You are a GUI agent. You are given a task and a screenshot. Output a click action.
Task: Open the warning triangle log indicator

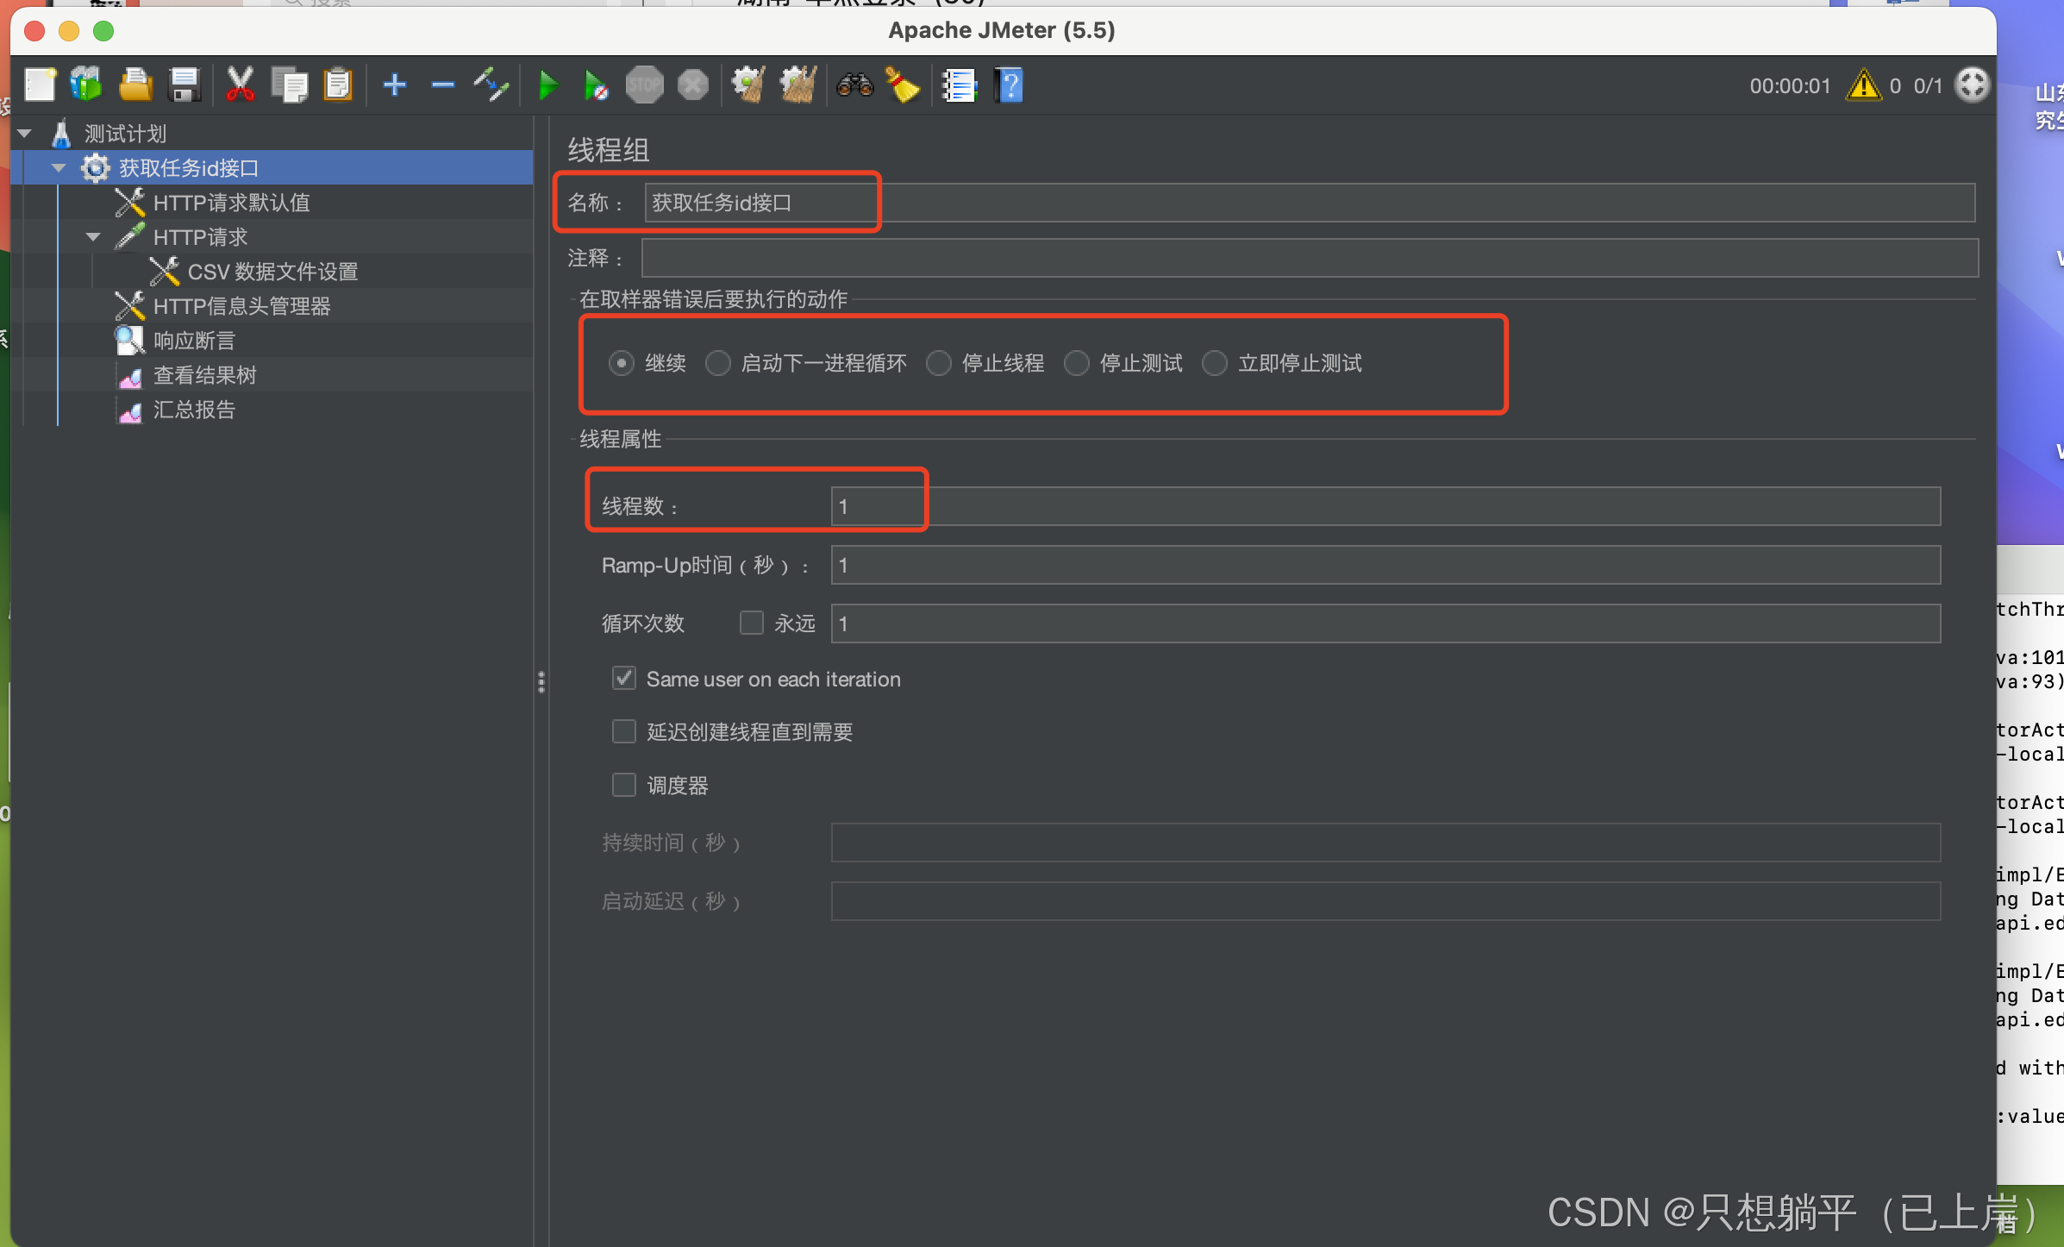coord(1863,85)
